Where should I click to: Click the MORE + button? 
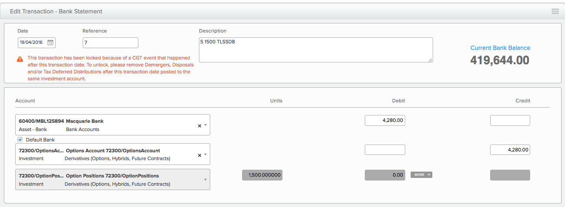coord(421,175)
